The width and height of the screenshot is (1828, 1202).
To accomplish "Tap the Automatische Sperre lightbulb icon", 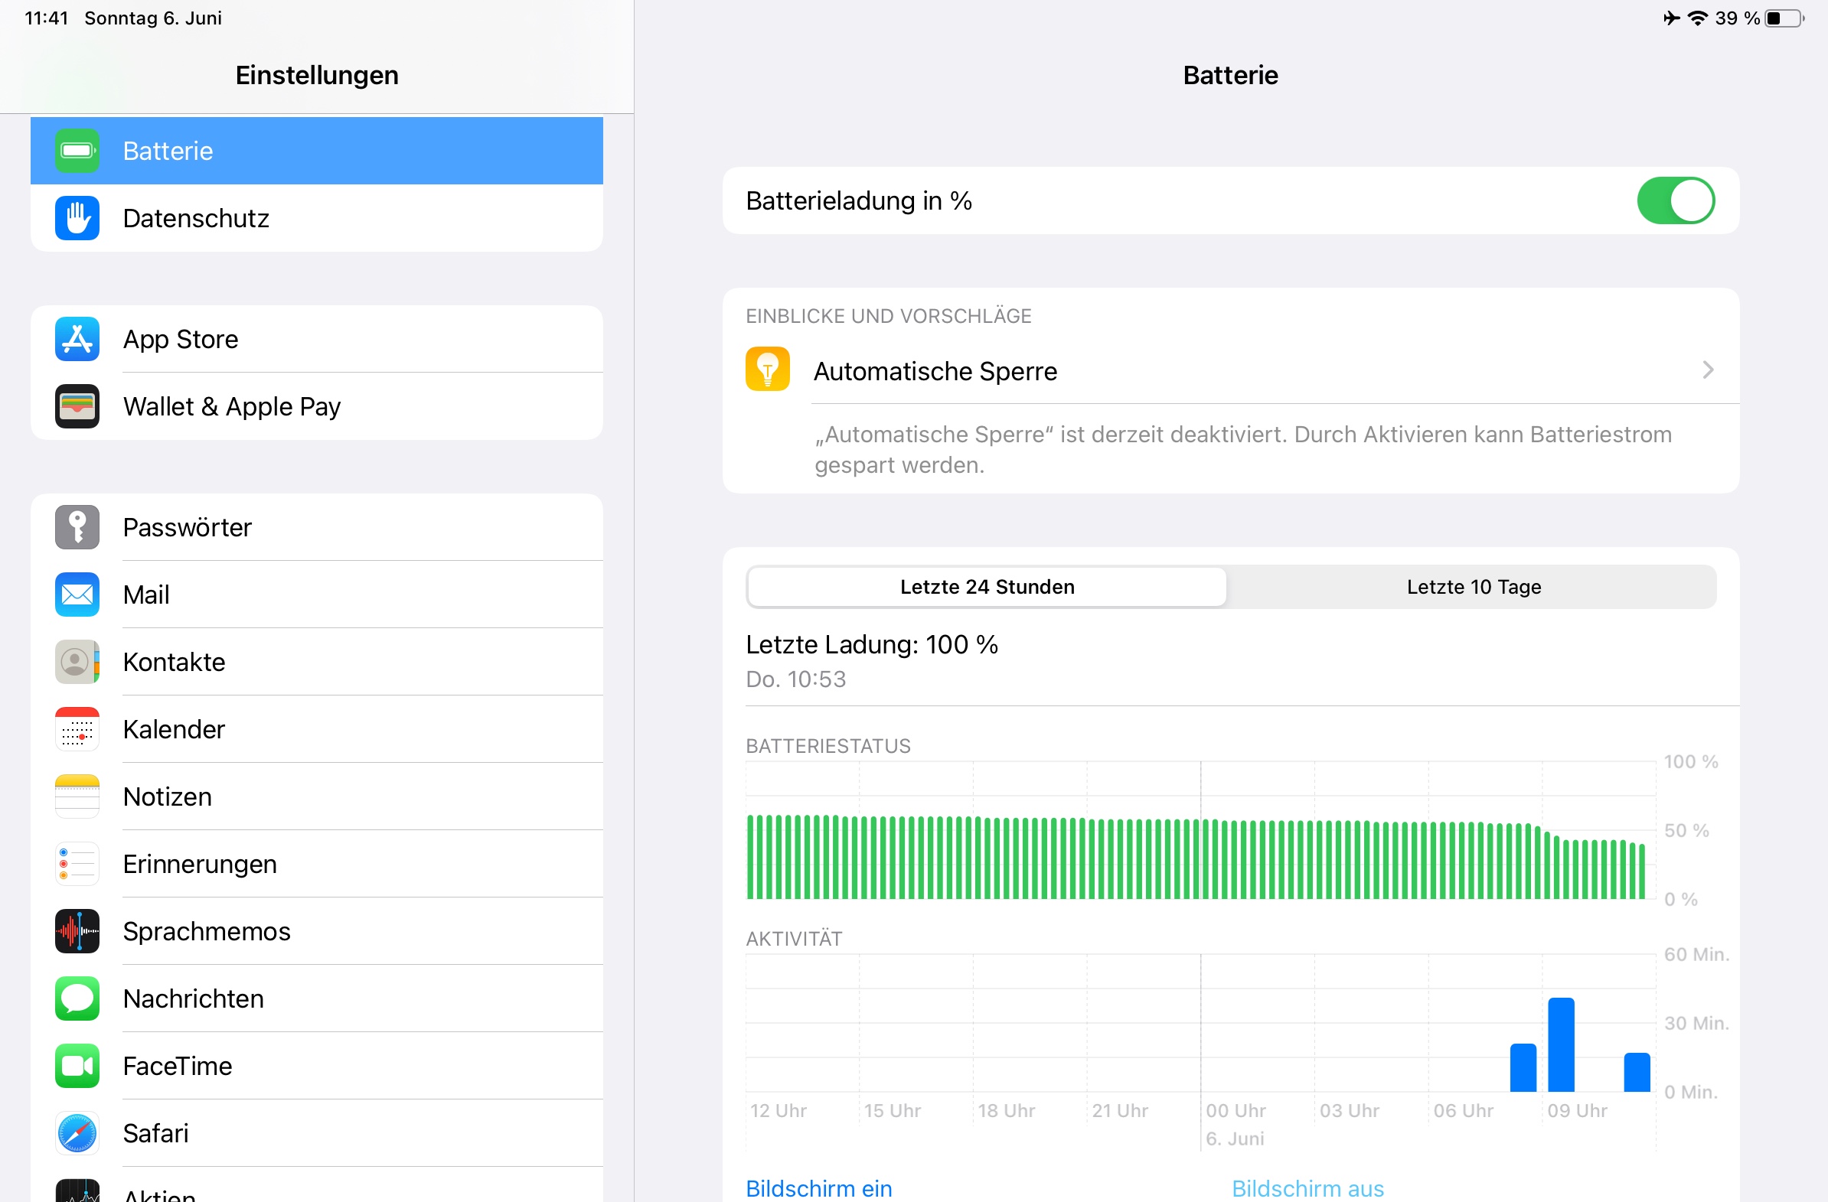I will [x=767, y=370].
